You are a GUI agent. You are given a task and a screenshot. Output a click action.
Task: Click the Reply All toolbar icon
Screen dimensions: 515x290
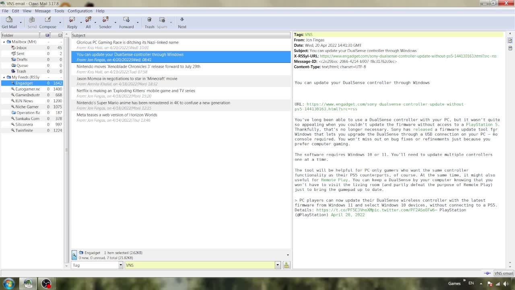[x=88, y=22]
